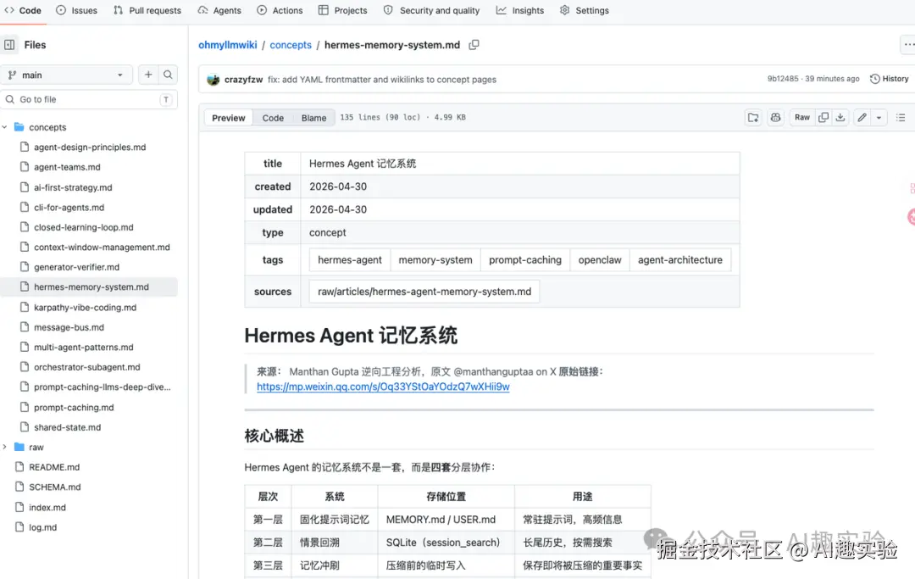Image resolution: width=915 pixels, height=579 pixels.
Task: Open the Agents tab
Action: [219, 10]
